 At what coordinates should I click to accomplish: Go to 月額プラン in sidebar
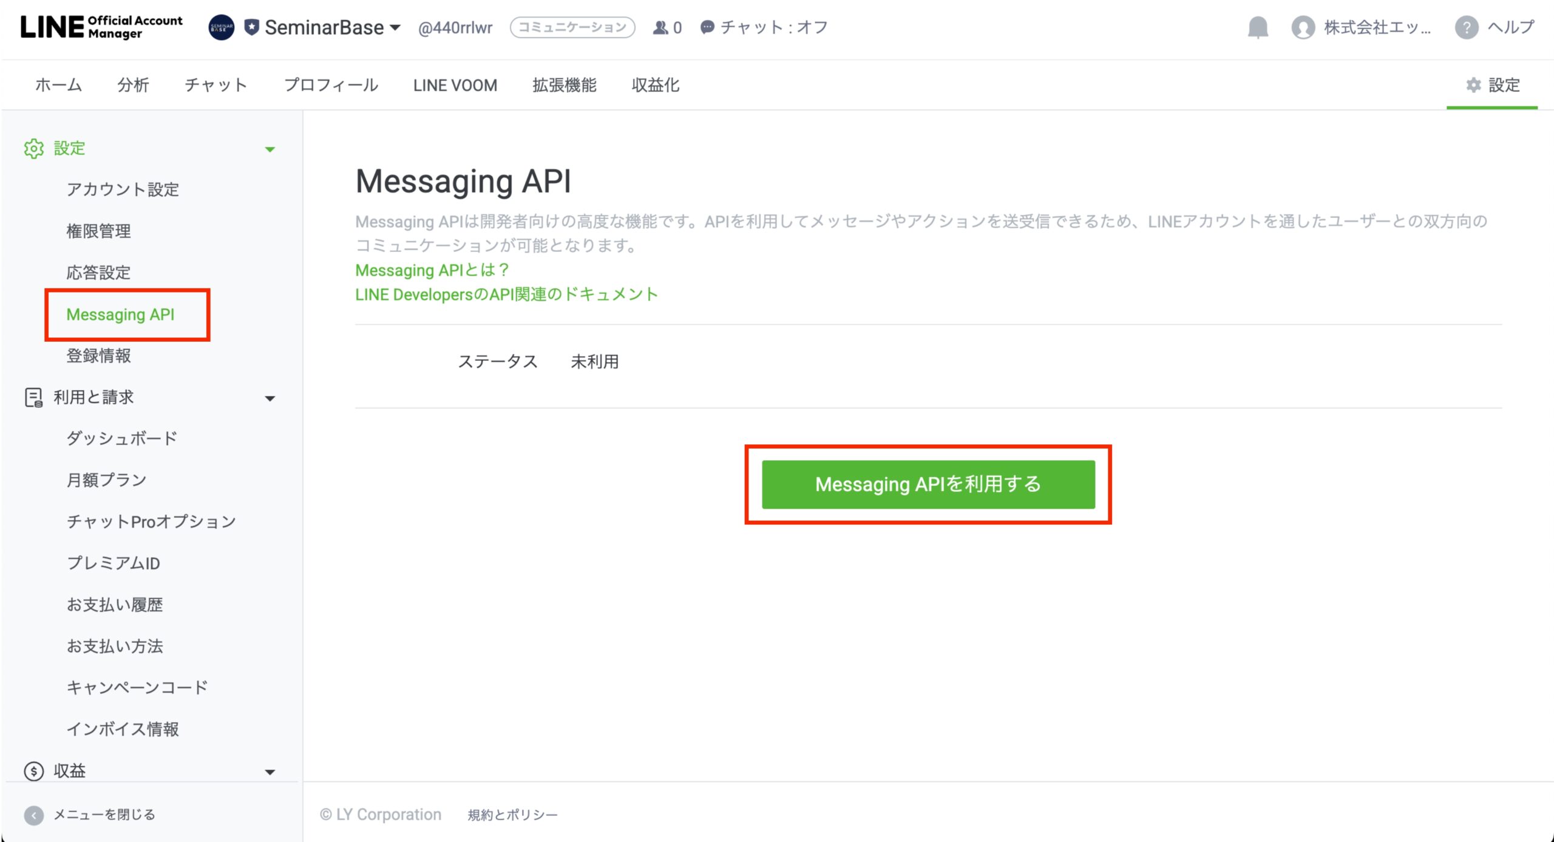pyautogui.click(x=106, y=480)
